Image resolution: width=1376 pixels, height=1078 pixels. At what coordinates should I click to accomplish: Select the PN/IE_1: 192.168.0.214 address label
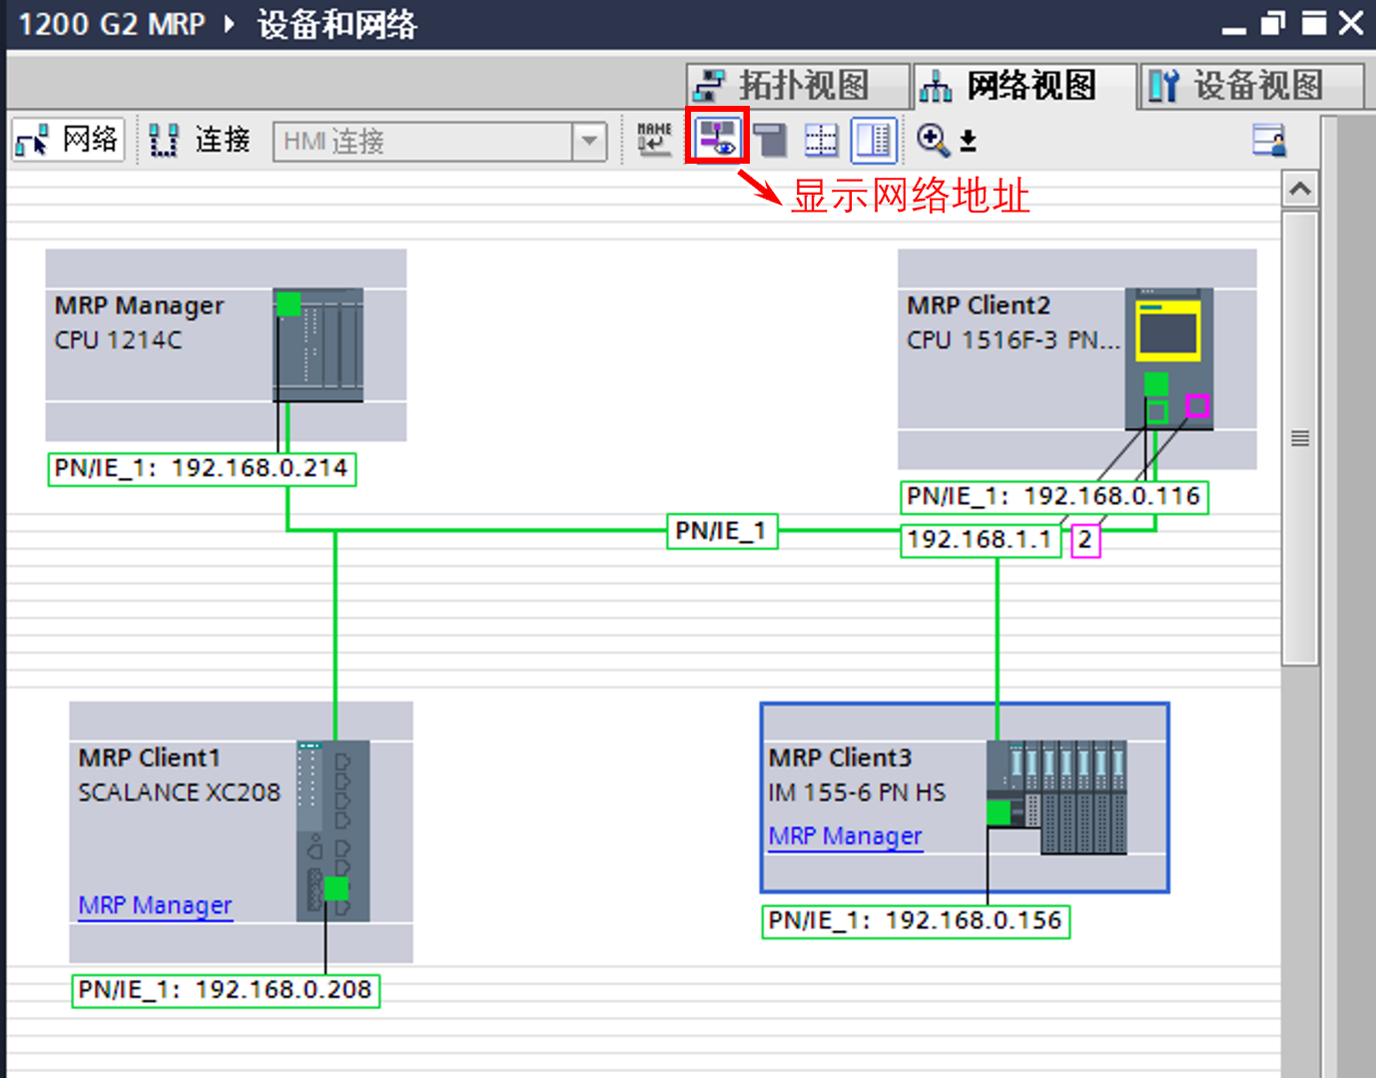pyautogui.click(x=201, y=468)
